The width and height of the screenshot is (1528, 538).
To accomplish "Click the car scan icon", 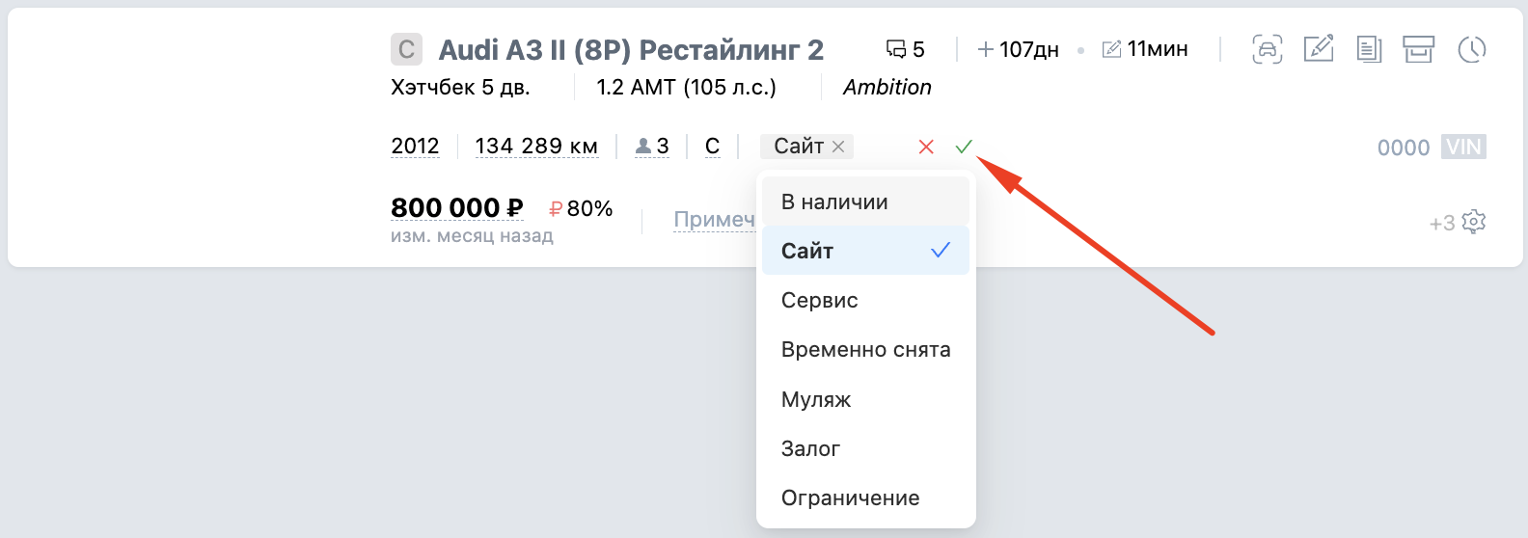I will 1267,49.
